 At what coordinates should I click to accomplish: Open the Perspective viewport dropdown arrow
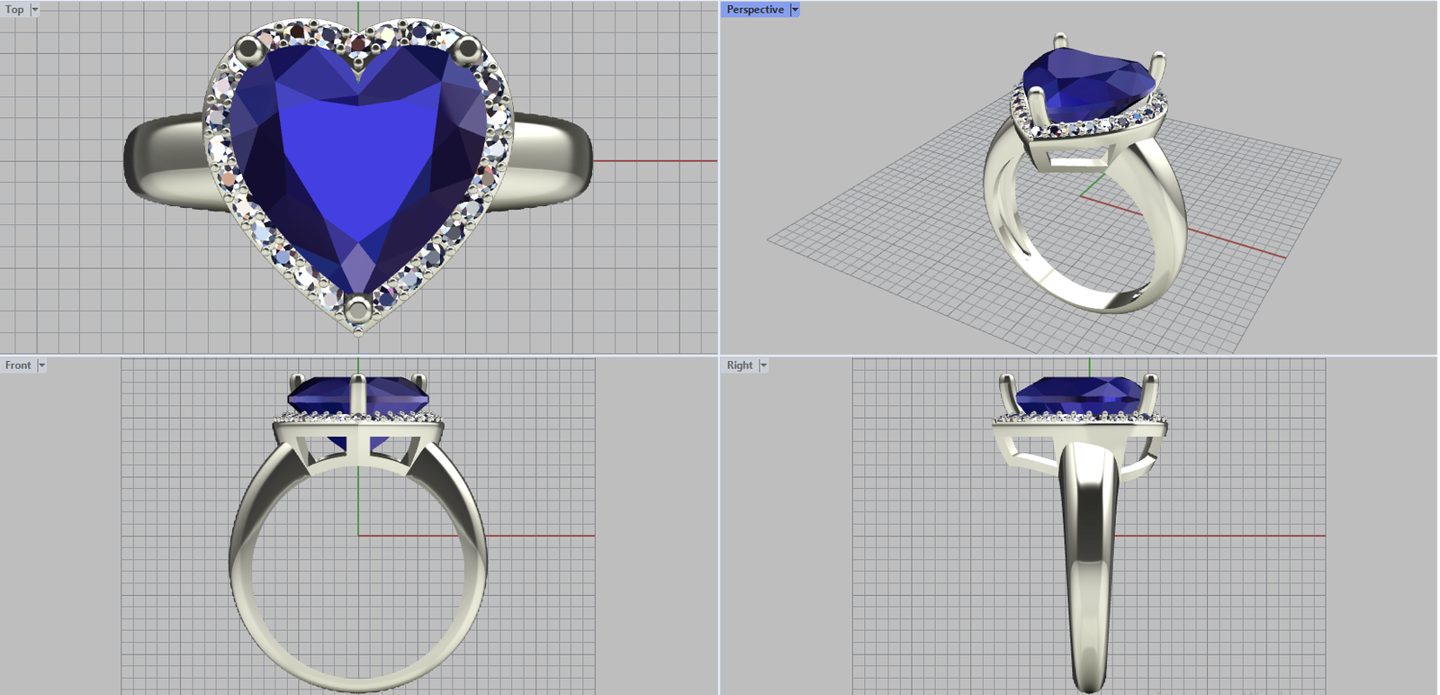click(x=795, y=10)
